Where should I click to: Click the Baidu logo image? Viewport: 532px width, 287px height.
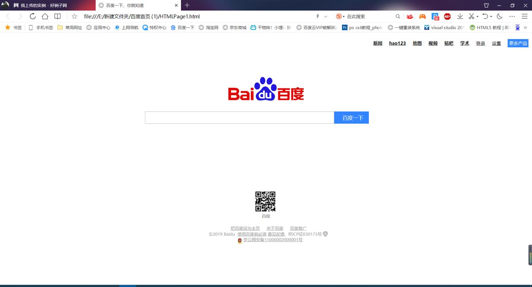[x=266, y=89]
